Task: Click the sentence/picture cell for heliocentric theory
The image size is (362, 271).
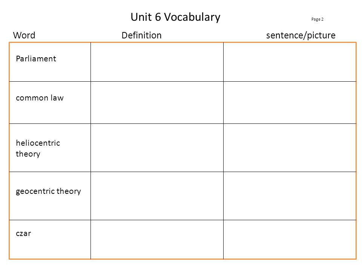Action: [290, 148]
